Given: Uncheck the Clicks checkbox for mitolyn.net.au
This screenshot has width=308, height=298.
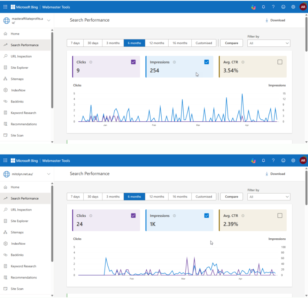Looking at the screenshot, I should 133,216.
